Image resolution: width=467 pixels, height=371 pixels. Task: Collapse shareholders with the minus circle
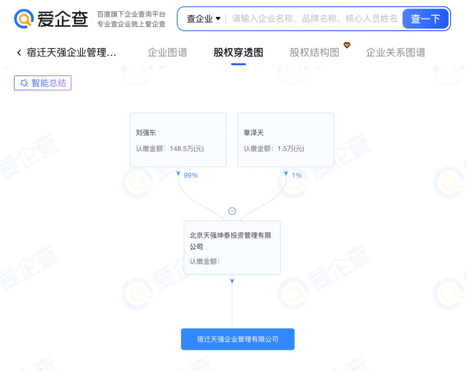[232, 211]
